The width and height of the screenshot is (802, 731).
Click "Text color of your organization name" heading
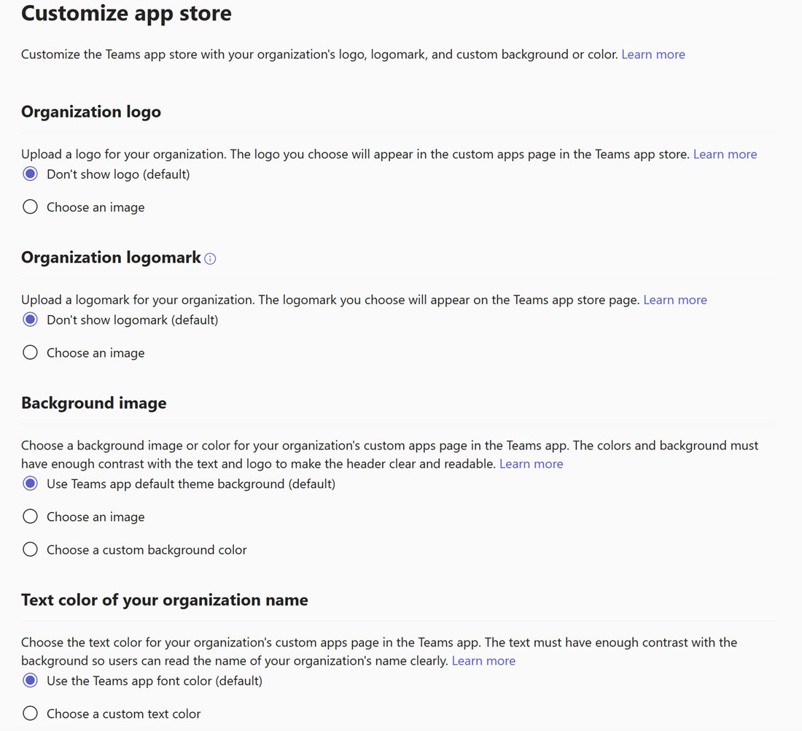(164, 600)
